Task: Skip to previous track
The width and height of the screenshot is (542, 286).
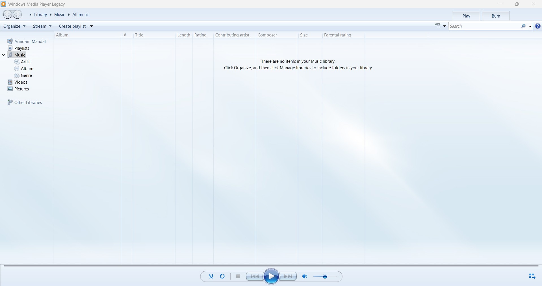Action: point(255,276)
